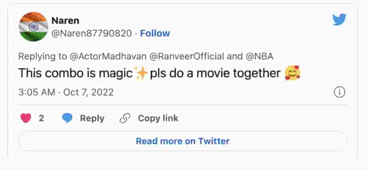Click the @NBA mention
The height and width of the screenshot is (170, 368).
coord(260,56)
